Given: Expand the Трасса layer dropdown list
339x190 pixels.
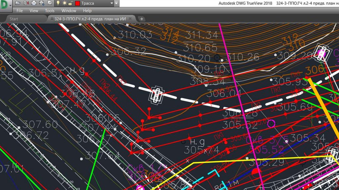Looking at the screenshot, I should 111,3.
